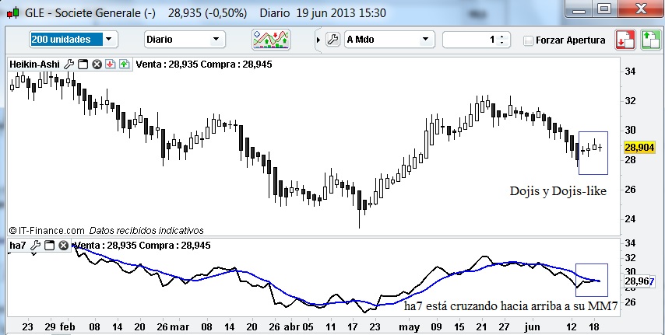Click Heikin-Ashi green up arrow icon

point(124,65)
